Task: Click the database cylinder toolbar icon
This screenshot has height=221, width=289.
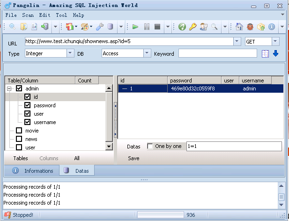Action: [x=110, y=27]
